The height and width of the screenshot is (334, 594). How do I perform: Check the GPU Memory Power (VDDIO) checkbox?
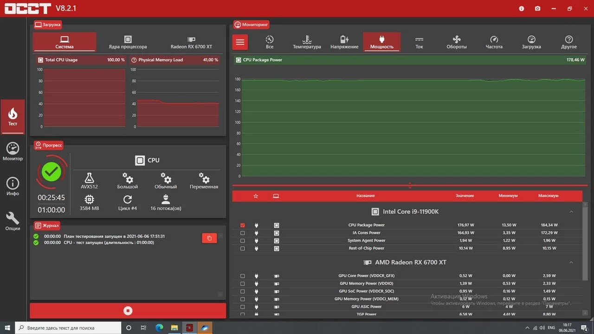(x=243, y=283)
